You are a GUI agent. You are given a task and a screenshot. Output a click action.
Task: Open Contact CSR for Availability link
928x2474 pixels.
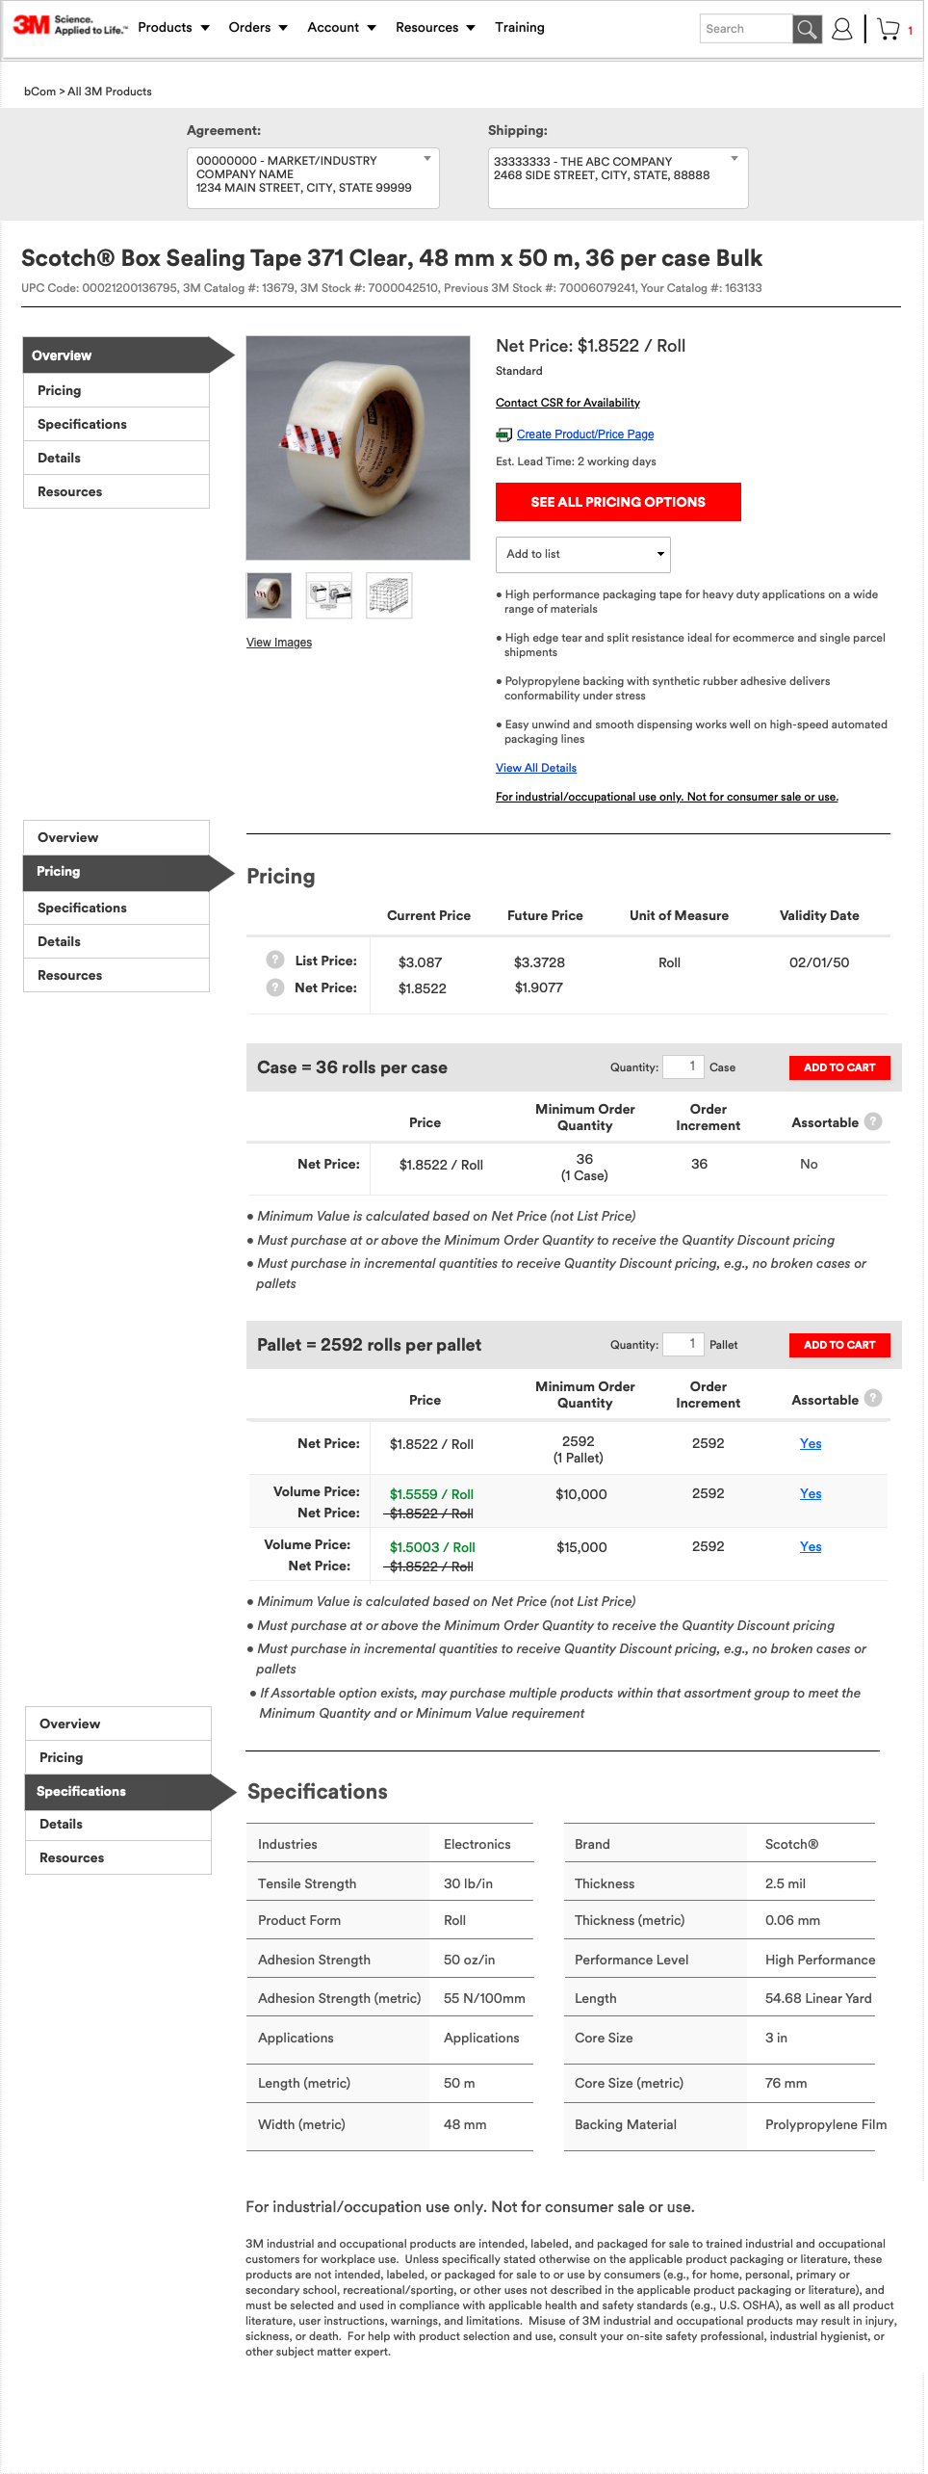click(568, 403)
